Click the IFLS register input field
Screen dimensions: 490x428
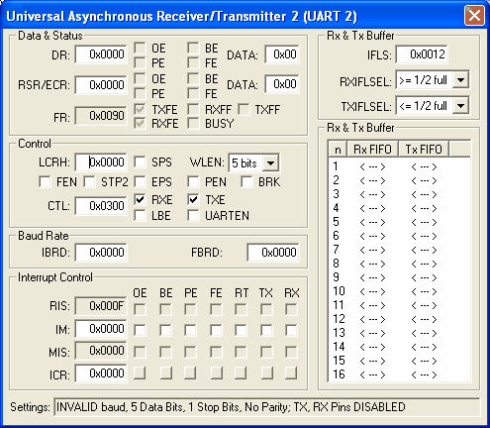coord(422,54)
